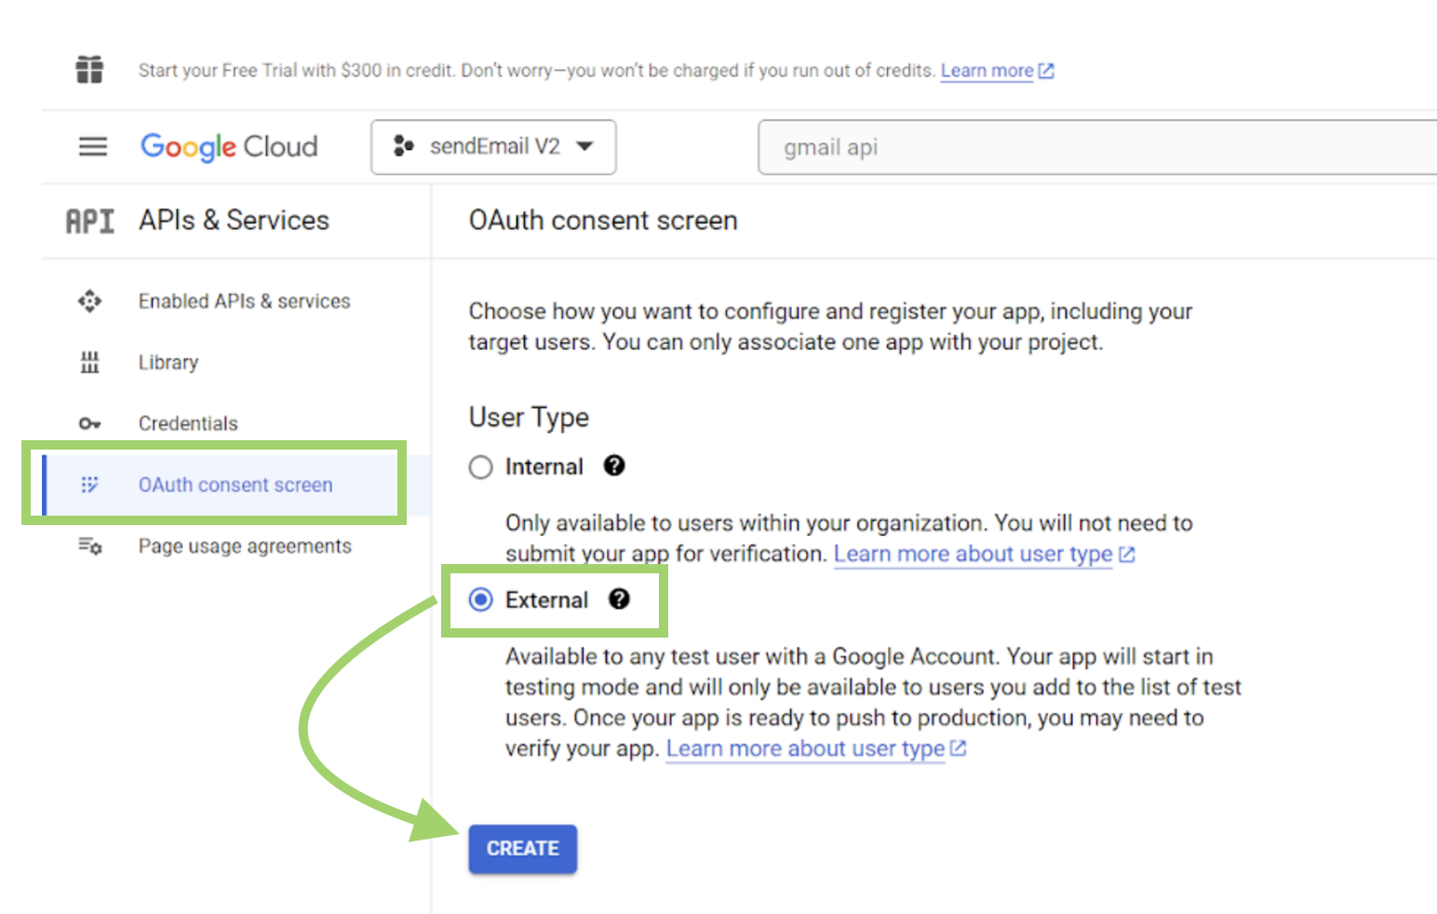Open the help tooltip next to External
The image size is (1437, 914).
(620, 599)
